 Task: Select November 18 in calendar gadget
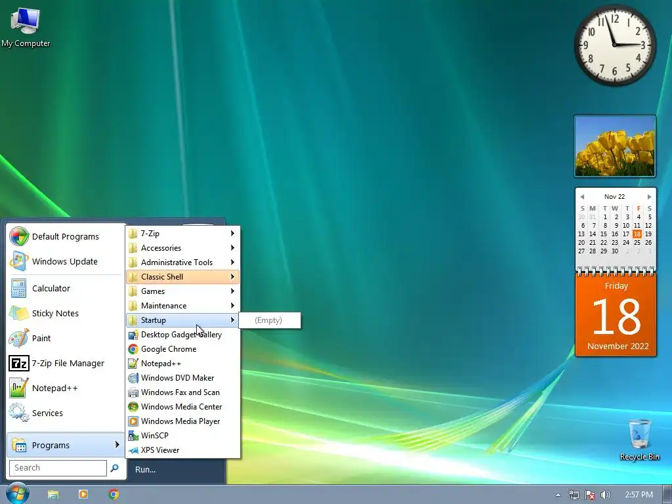pyautogui.click(x=637, y=234)
